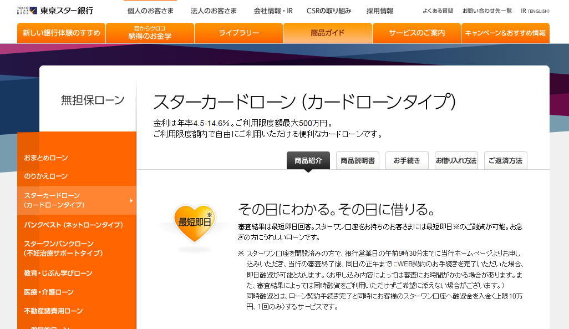This screenshot has width=569, height=329.
Task: Open バンクベスト (ネットローンタイプ) sidebar item
Action: (x=74, y=225)
